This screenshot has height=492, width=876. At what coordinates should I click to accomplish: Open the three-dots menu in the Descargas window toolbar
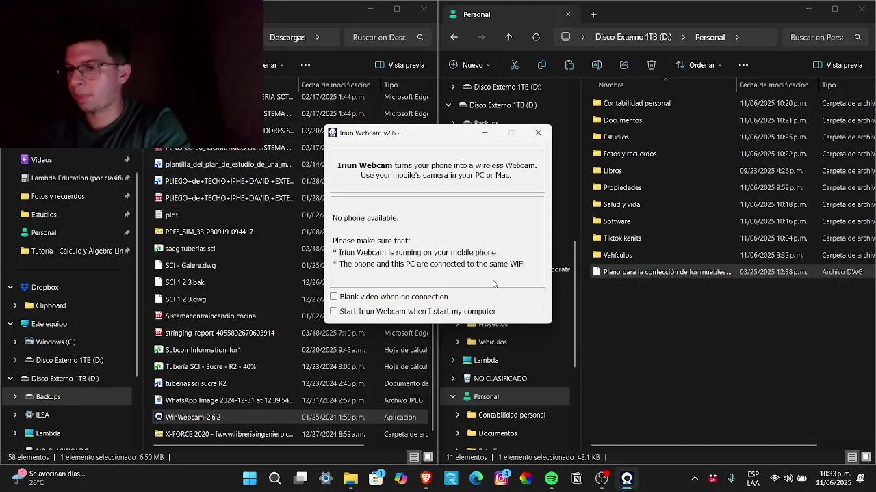click(x=305, y=65)
